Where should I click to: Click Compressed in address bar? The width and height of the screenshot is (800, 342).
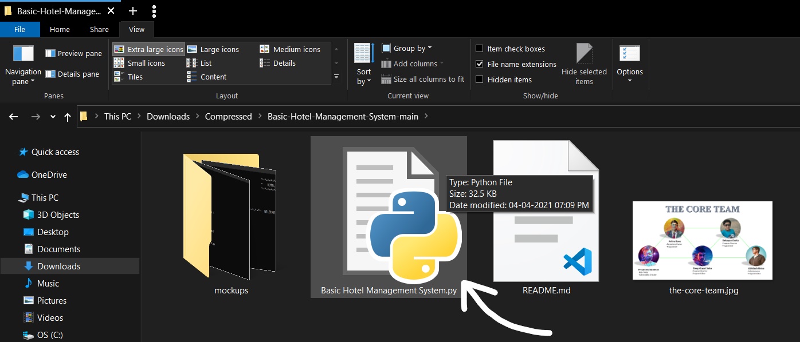pos(228,116)
